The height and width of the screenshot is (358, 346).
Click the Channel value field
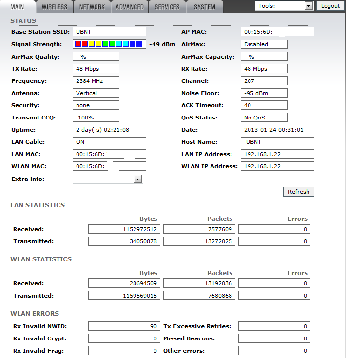coord(264,81)
